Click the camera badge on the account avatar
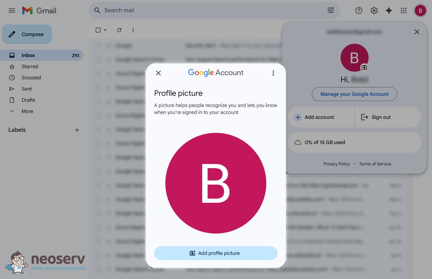The height and width of the screenshot is (279, 432). point(364,67)
